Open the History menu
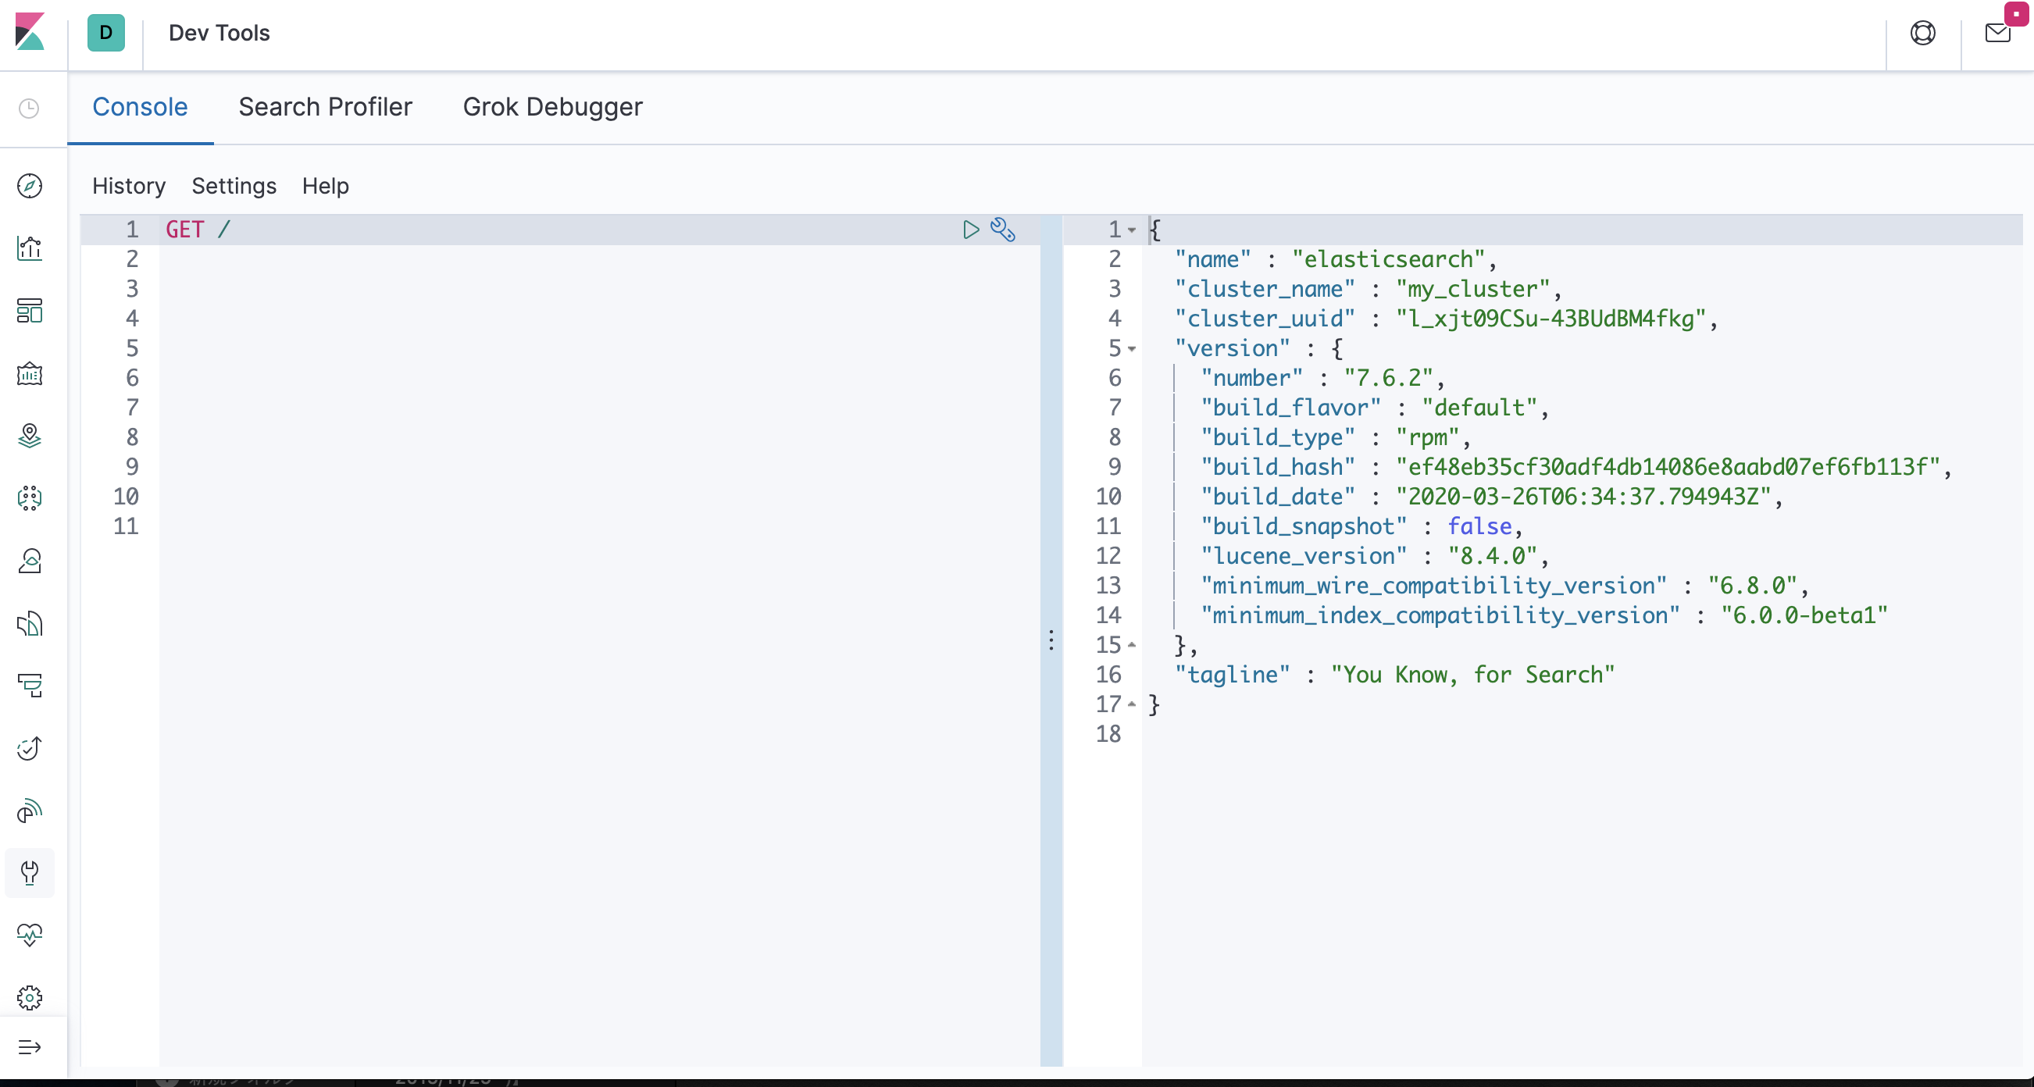 (129, 186)
